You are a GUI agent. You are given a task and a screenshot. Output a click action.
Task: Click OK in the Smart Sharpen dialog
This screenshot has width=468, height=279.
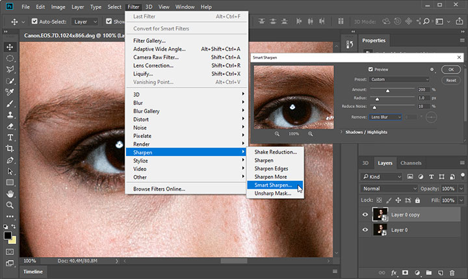[x=450, y=70]
